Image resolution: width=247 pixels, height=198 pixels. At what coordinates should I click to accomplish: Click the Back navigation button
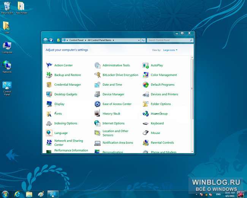pos(46,40)
